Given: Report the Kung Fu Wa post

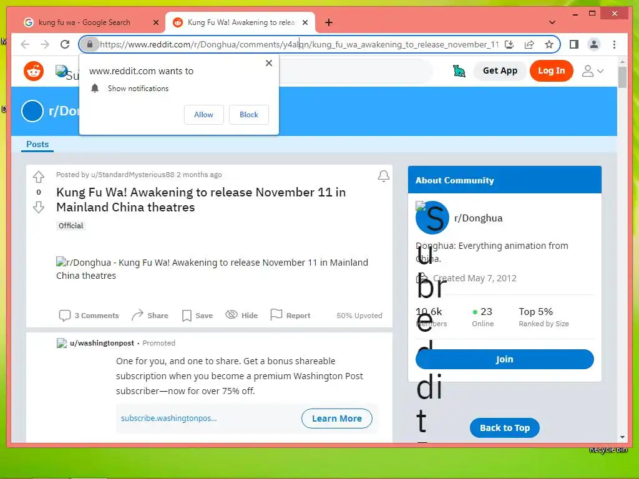Looking at the screenshot, I should 290,315.
